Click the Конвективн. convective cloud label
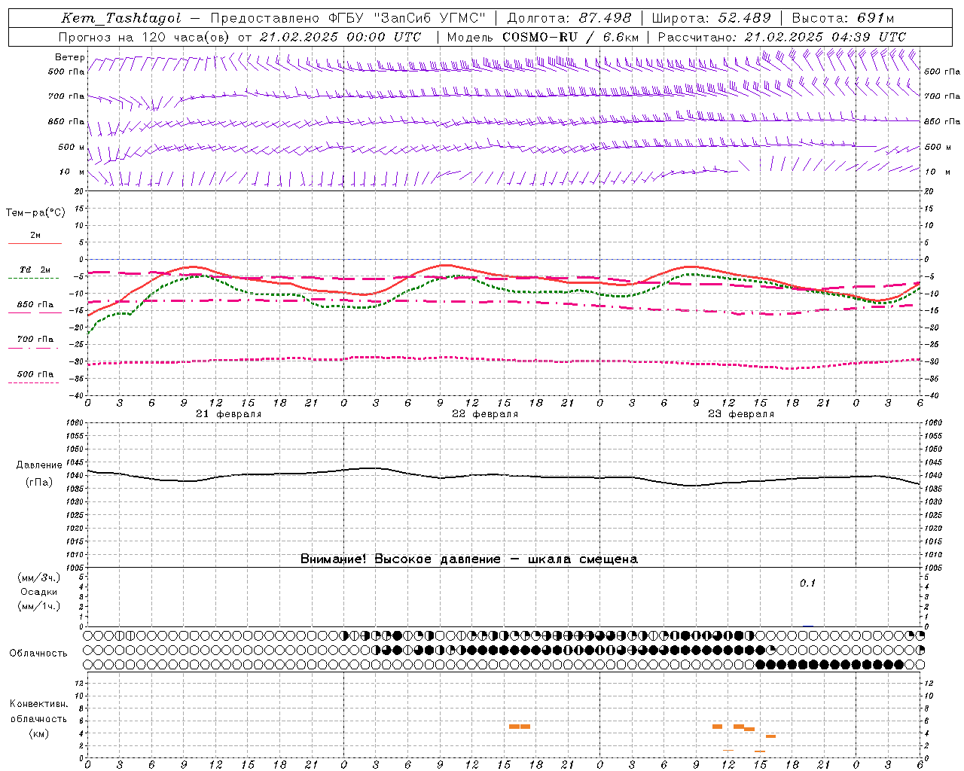Screen dimensions: 964x771 (x=38, y=704)
